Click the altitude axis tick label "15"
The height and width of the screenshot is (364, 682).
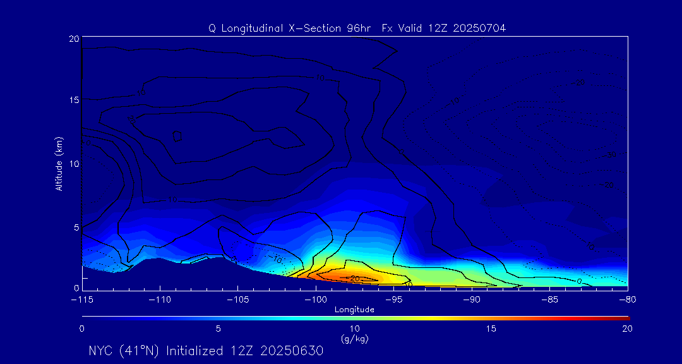(74, 100)
